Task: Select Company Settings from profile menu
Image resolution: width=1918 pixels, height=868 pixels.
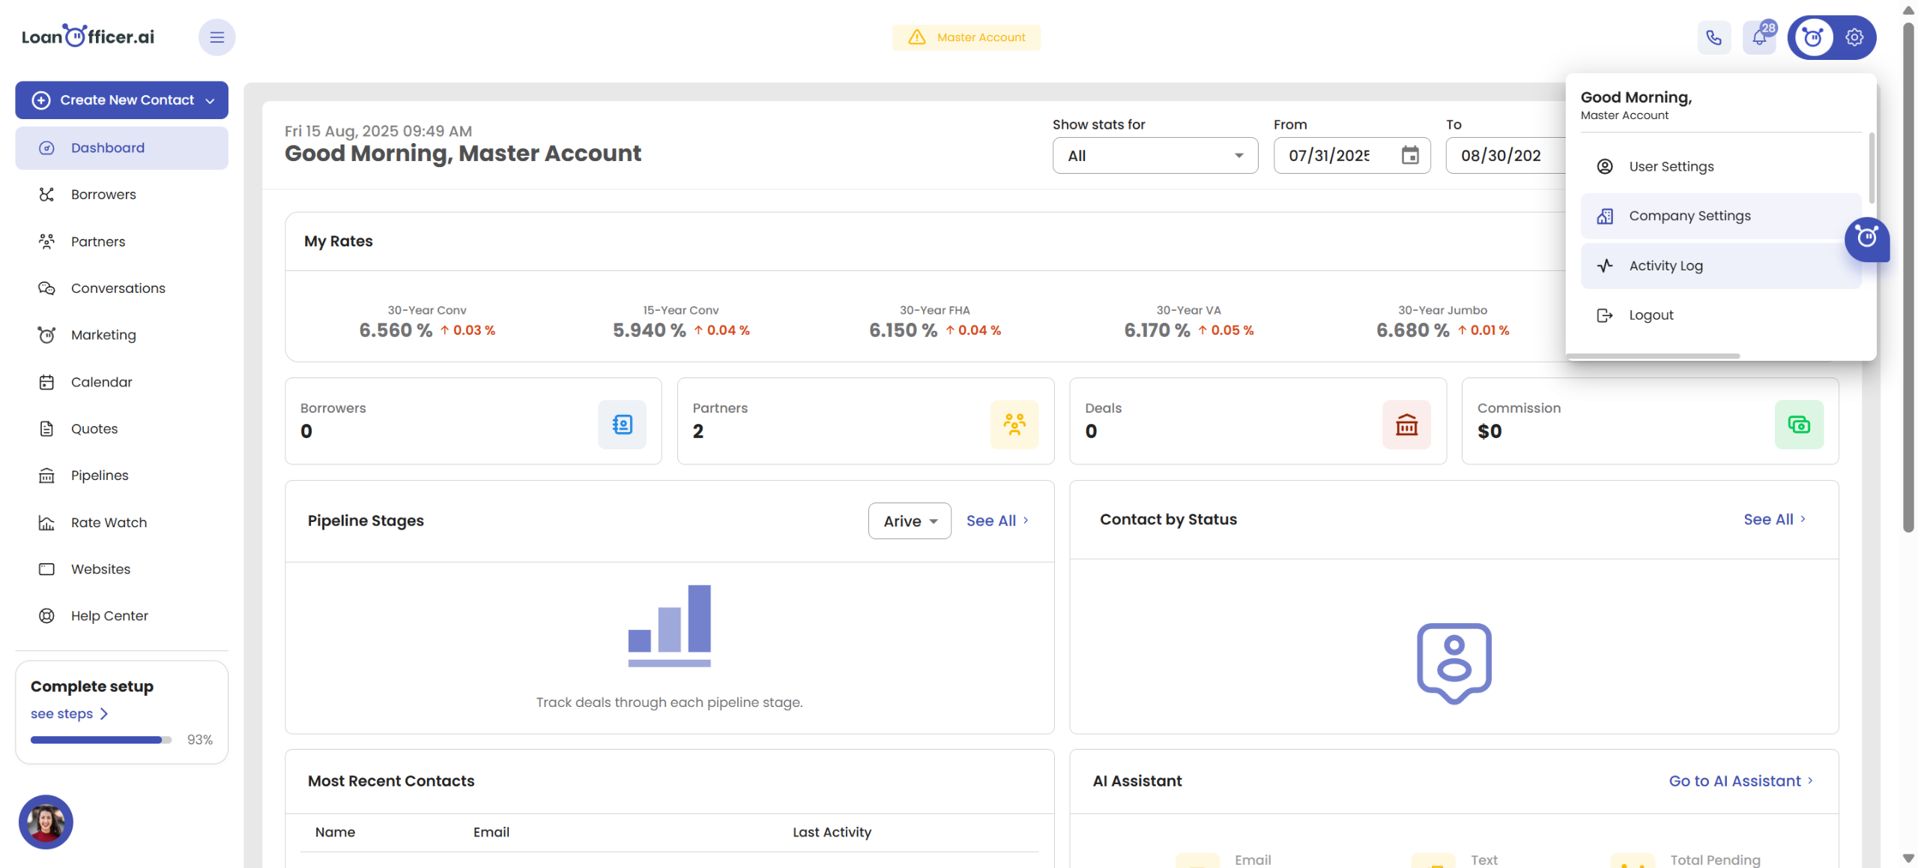Action: click(1689, 216)
